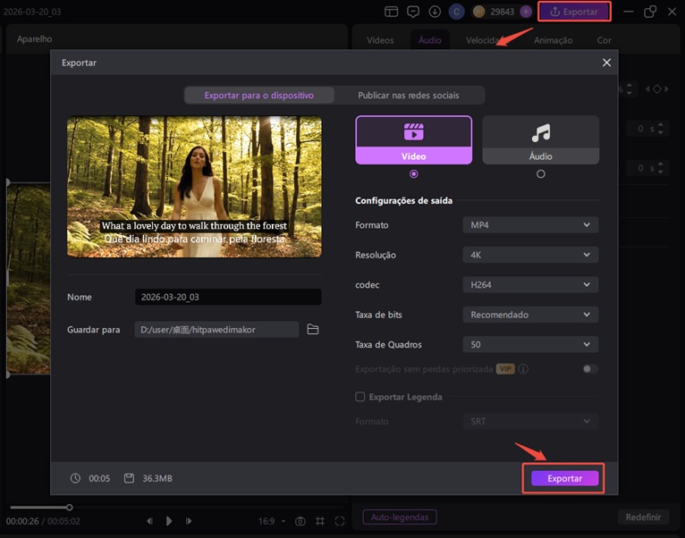Open the Animação tab in properties panel
The height and width of the screenshot is (538, 685).
(553, 40)
